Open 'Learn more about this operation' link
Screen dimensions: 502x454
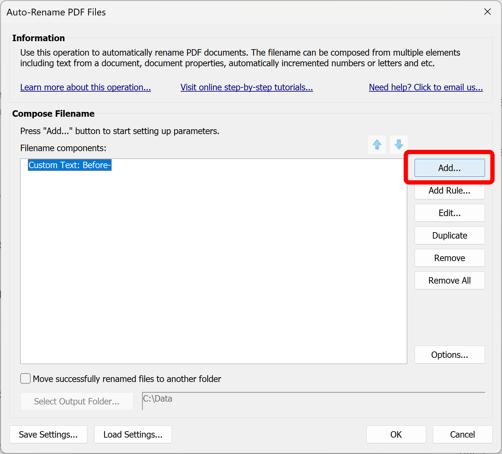(85, 87)
